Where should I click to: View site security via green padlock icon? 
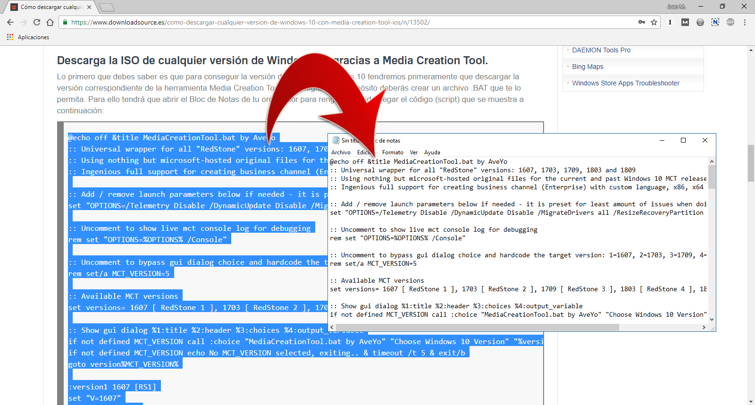pyautogui.click(x=65, y=22)
